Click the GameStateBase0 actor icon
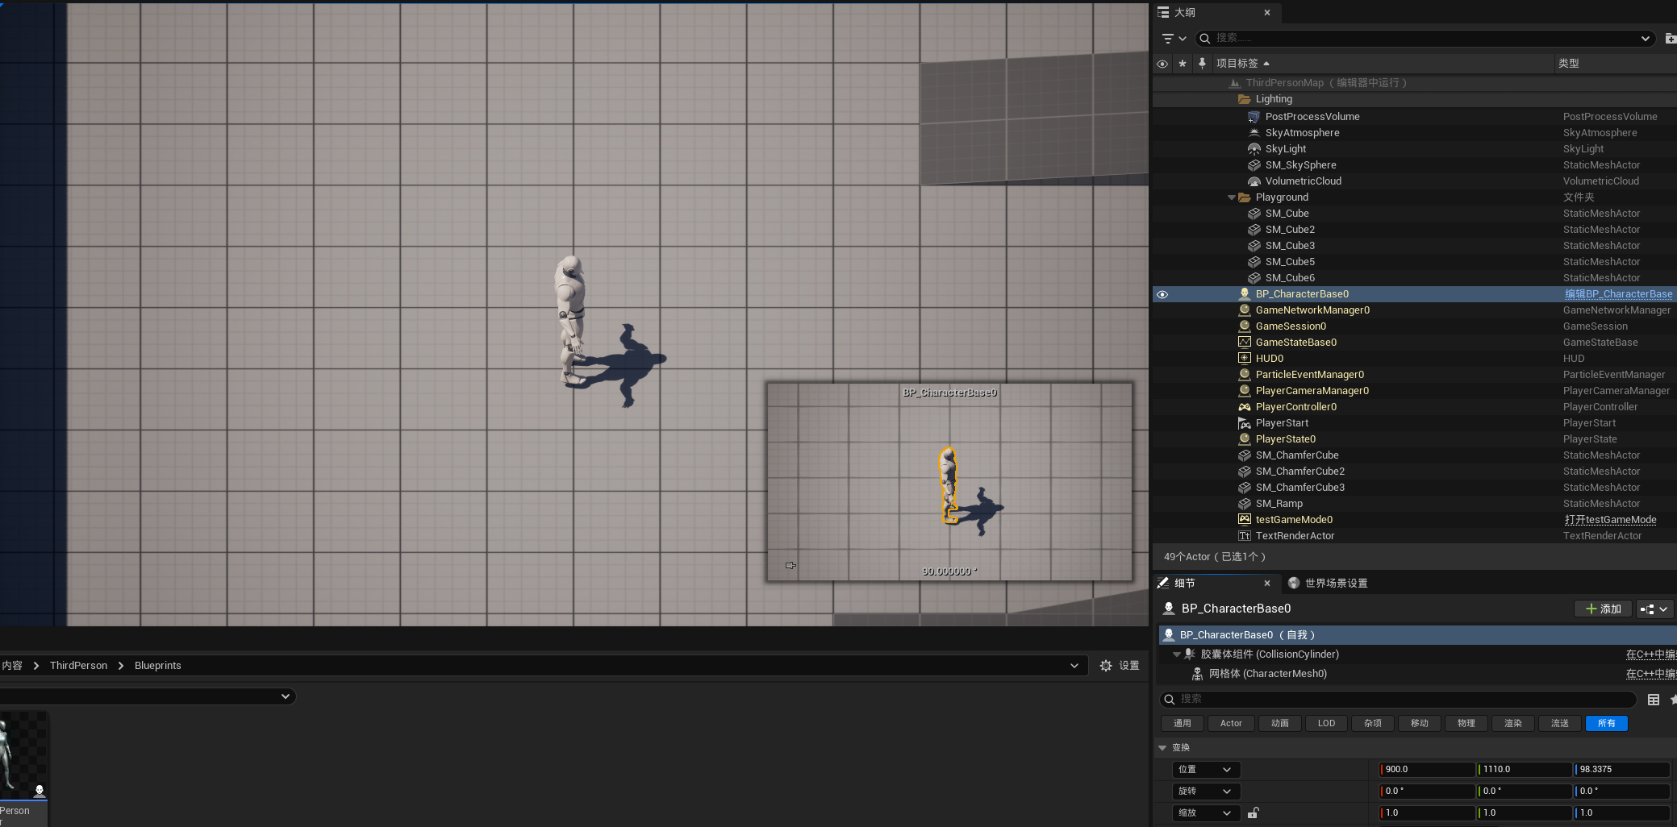The width and height of the screenshot is (1677, 827). pos(1245,343)
